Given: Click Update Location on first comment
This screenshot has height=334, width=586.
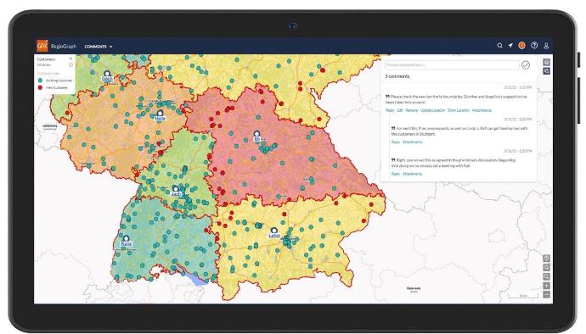Looking at the screenshot, I should coord(433,110).
